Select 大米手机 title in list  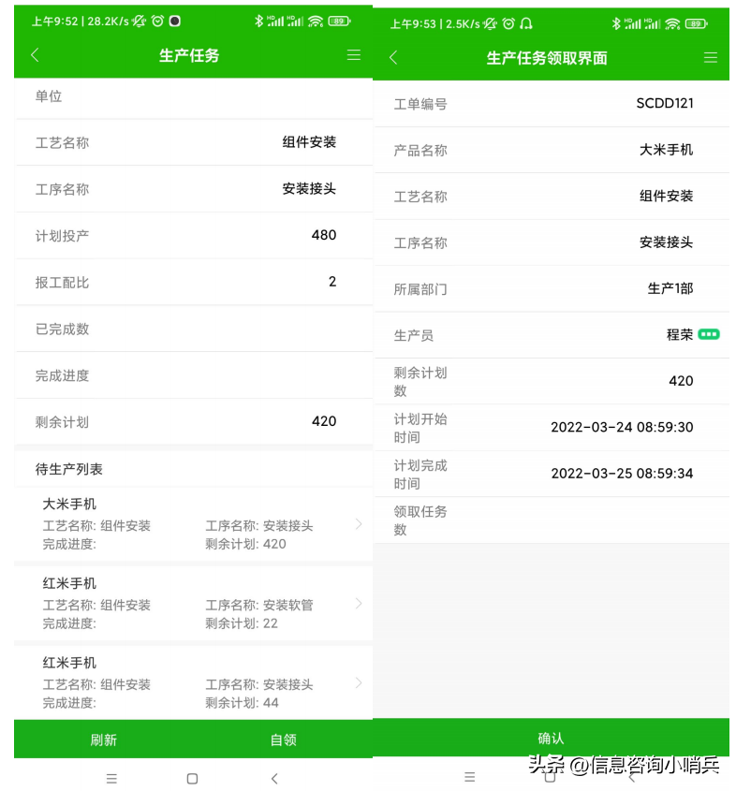click(x=69, y=504)
